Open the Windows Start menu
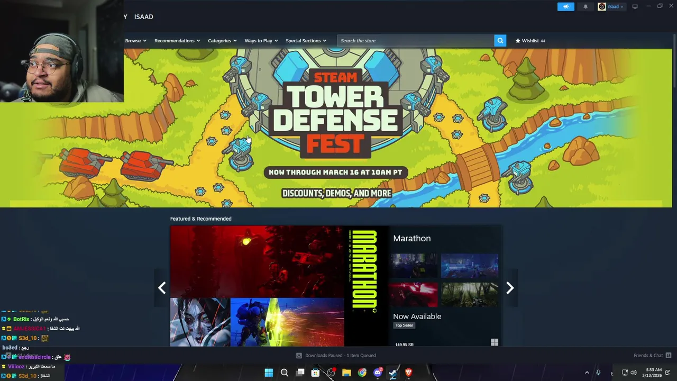 [269, 373]
